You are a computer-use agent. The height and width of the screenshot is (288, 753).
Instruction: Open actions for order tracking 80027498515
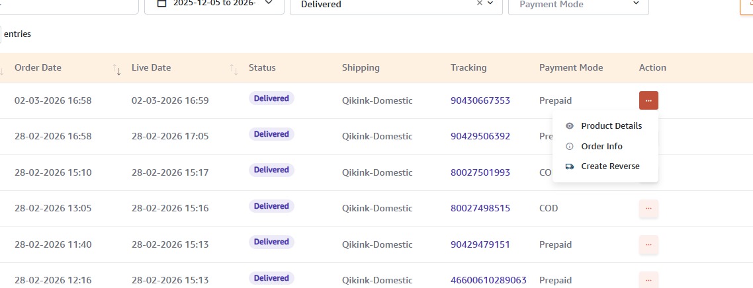pyautogui.click(x=648, y=209)
